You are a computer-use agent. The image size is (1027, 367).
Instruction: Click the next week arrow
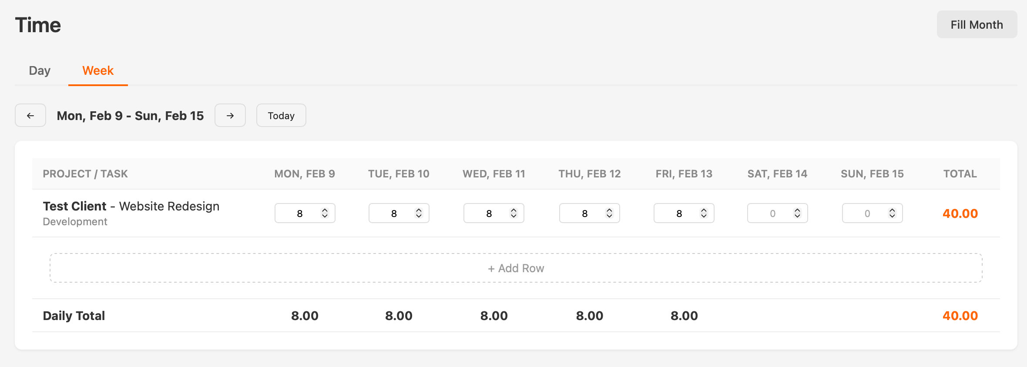230,115
